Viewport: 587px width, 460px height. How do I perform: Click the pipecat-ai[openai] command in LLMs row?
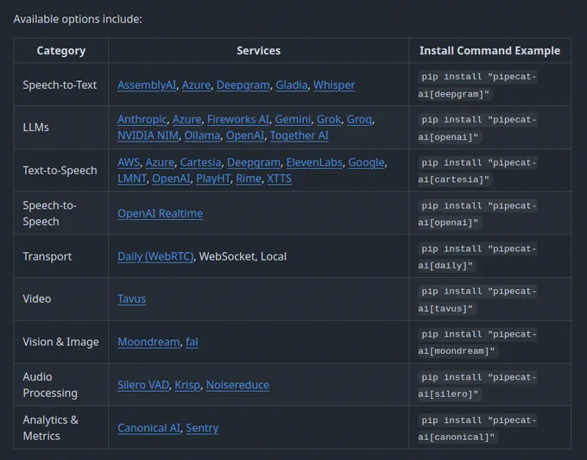click(477, 129)
